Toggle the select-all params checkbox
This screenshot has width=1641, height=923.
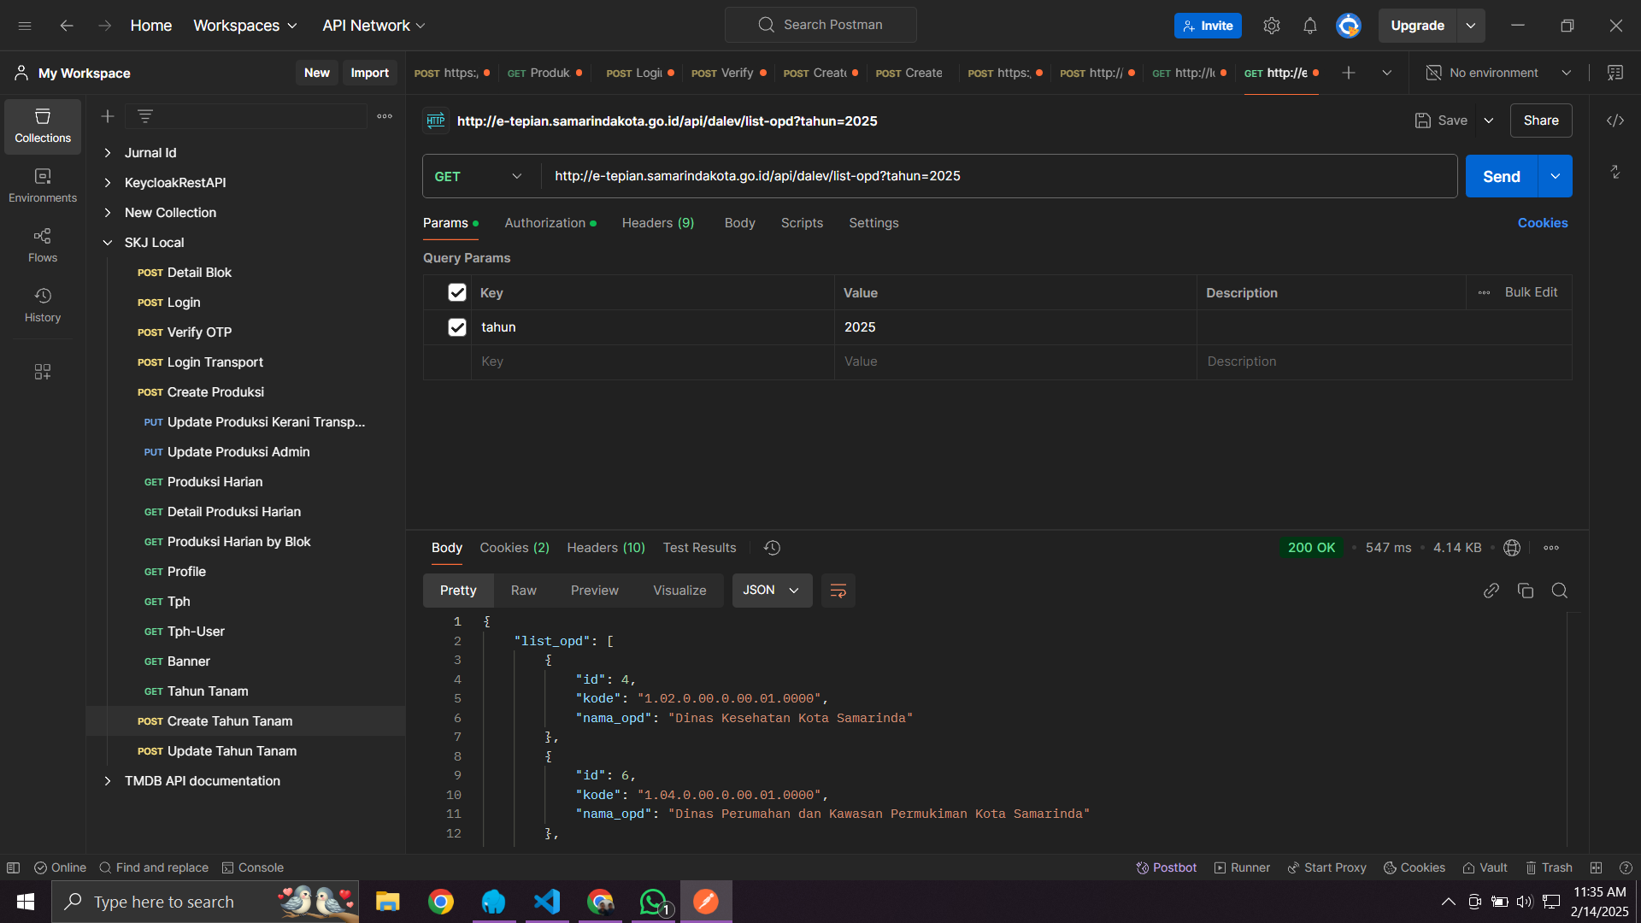(x=457, y=293)
